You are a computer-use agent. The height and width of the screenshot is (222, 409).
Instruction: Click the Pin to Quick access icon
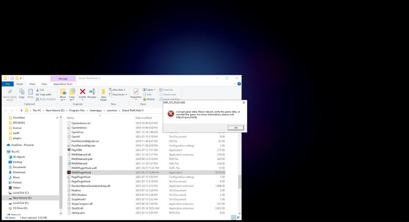click(x=10, y=92)
